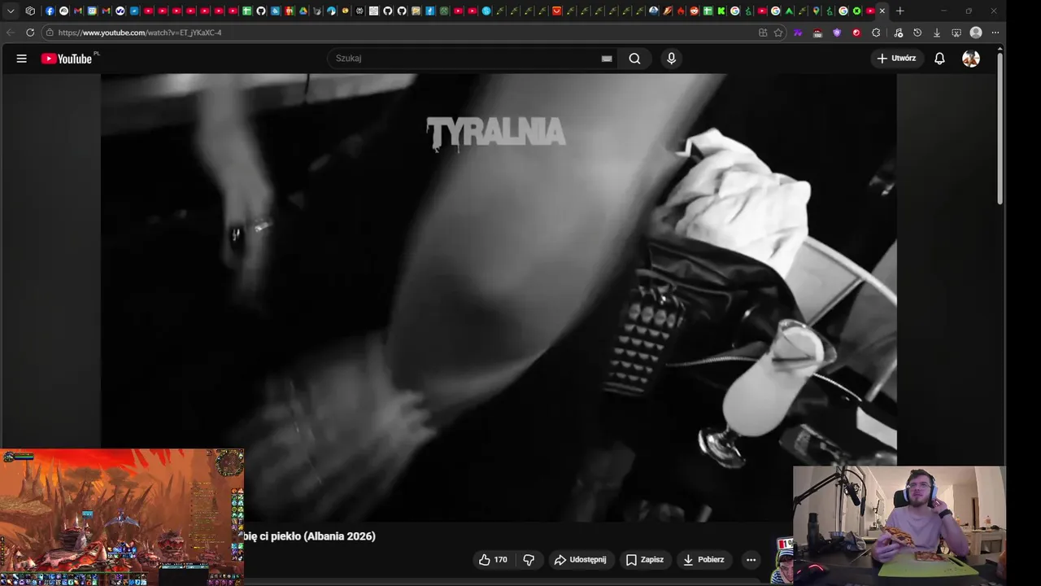Switch to the Reddit tab

pyautogui.click(x=694, y=11)
